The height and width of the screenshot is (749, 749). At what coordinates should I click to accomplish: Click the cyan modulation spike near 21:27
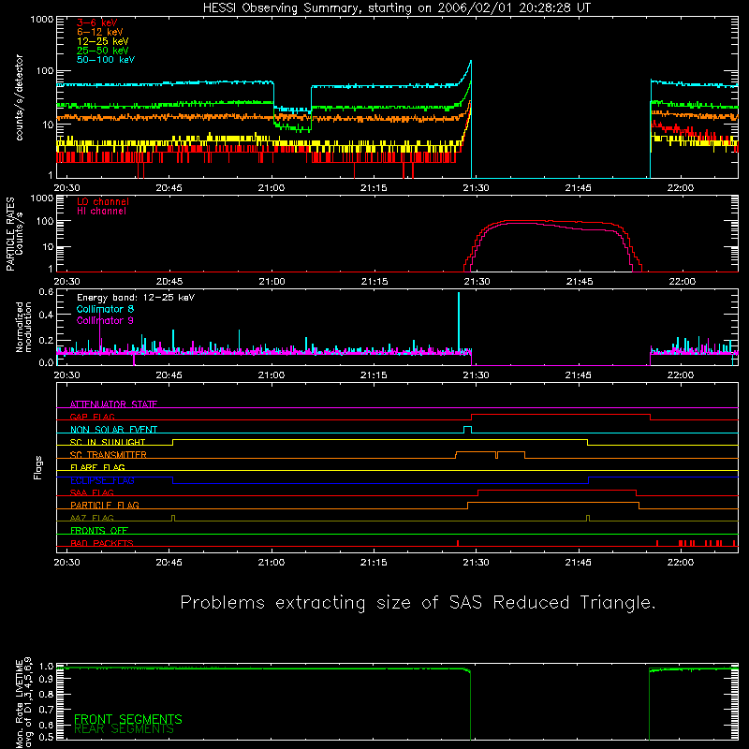pyautogui.click(x=459, y=322)
